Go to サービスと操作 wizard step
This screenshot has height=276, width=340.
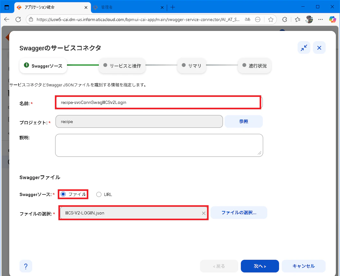click(x=122, y=65)
